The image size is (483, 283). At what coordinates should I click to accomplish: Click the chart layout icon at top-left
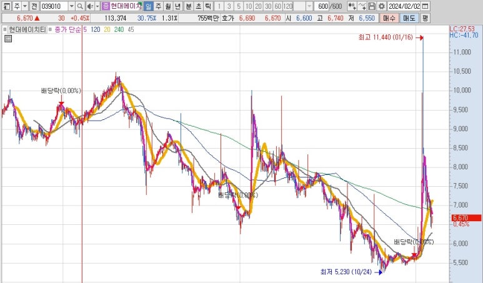6,6
